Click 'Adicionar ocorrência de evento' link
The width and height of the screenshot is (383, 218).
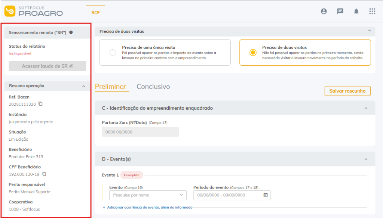coord(147,207)
